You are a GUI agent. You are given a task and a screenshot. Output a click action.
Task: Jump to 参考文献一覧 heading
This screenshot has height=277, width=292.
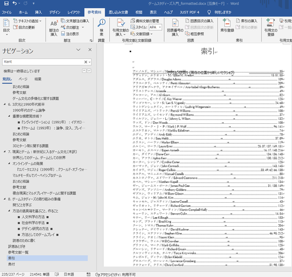pyautogui.click(x=18, y=252)
